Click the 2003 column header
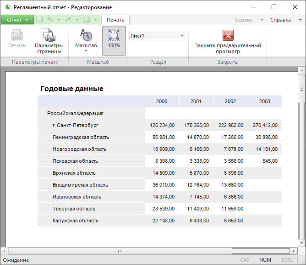306x265 pixels. 264,101
